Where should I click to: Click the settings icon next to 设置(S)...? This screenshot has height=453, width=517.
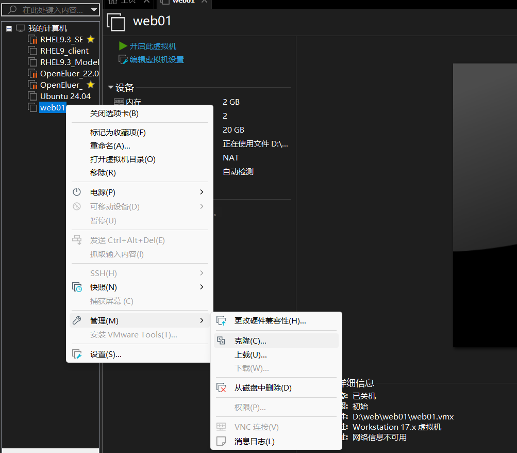pyautogui.click(x=77, y=354)
